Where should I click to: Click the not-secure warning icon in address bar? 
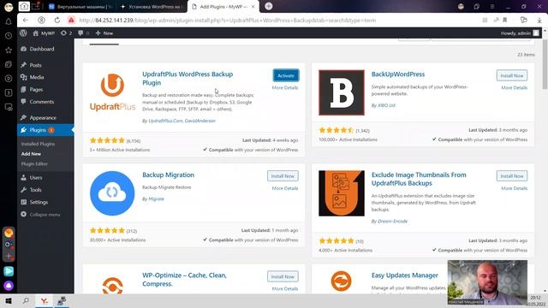tap(71, 21)
